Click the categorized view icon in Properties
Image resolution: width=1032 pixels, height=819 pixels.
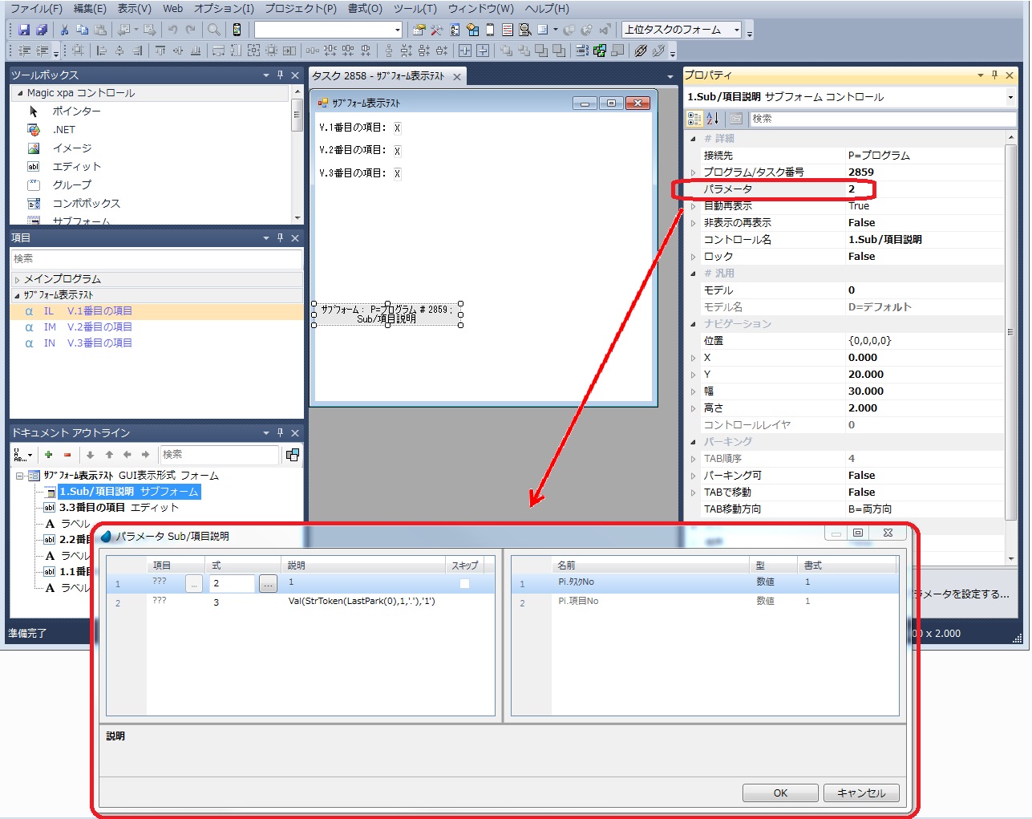tap(694, 119)
